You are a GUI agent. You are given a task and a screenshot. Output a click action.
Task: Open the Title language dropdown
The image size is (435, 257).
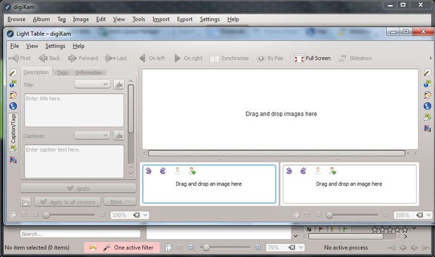click(92, 84)
